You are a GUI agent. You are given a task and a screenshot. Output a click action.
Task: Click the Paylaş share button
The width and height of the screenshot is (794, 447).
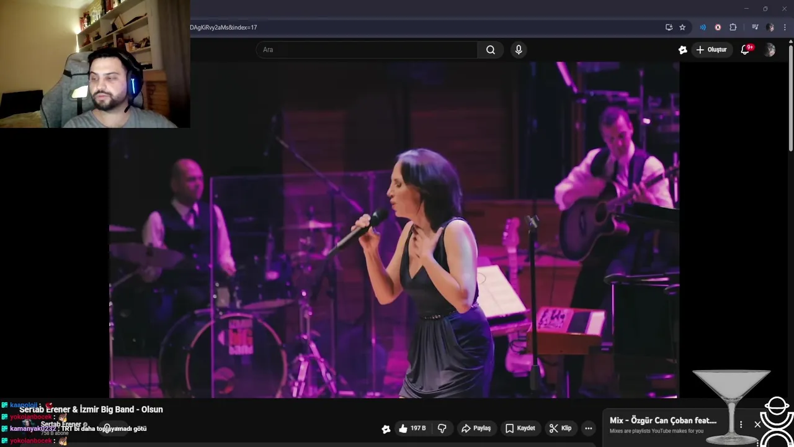[x=476, y=428]
